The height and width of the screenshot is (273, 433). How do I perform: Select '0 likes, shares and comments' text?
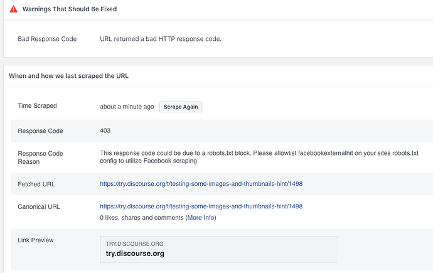coord(142,218)
